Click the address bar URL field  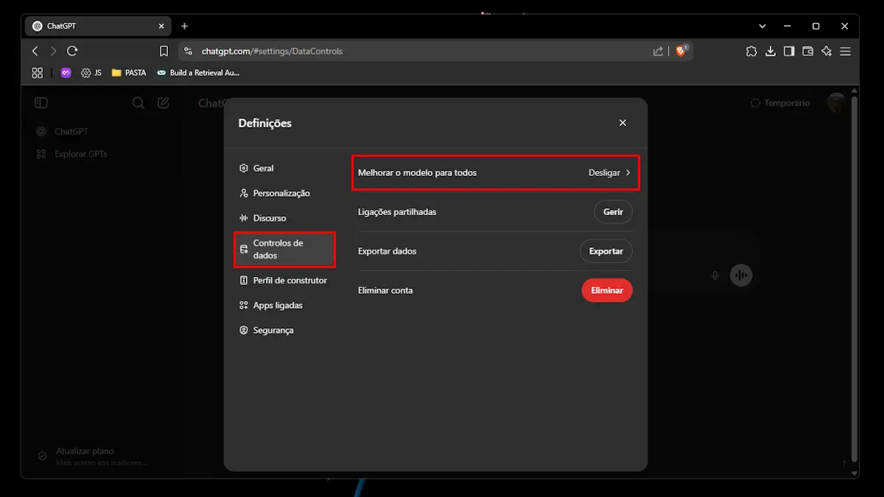(413, 52)
